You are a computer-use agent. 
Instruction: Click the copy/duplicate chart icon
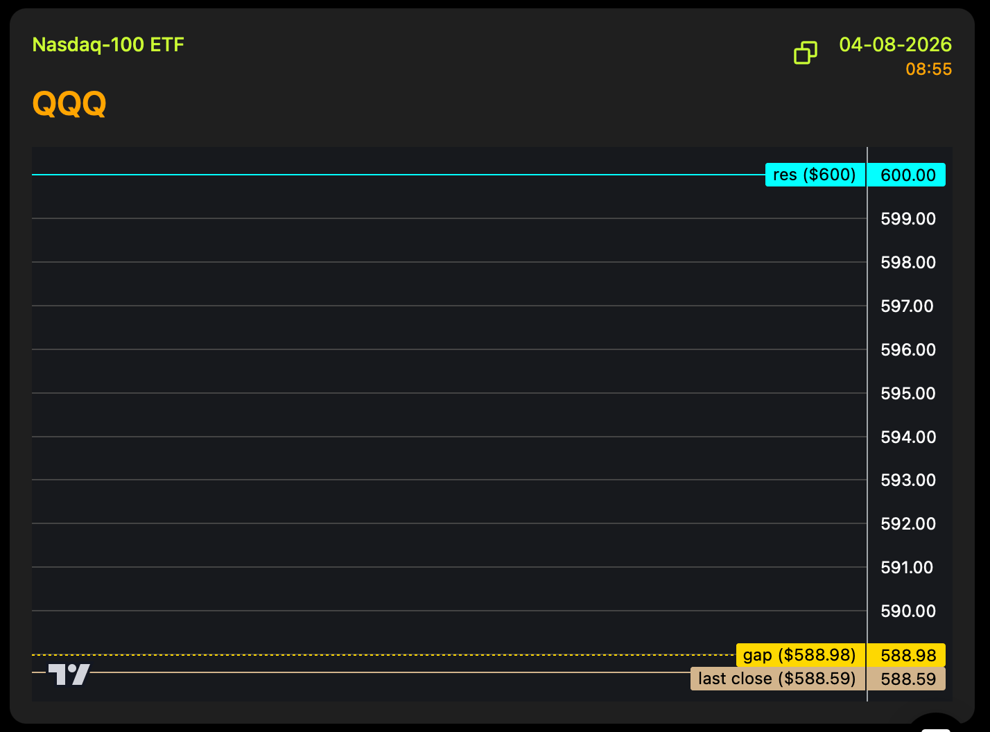click(805, 53)
